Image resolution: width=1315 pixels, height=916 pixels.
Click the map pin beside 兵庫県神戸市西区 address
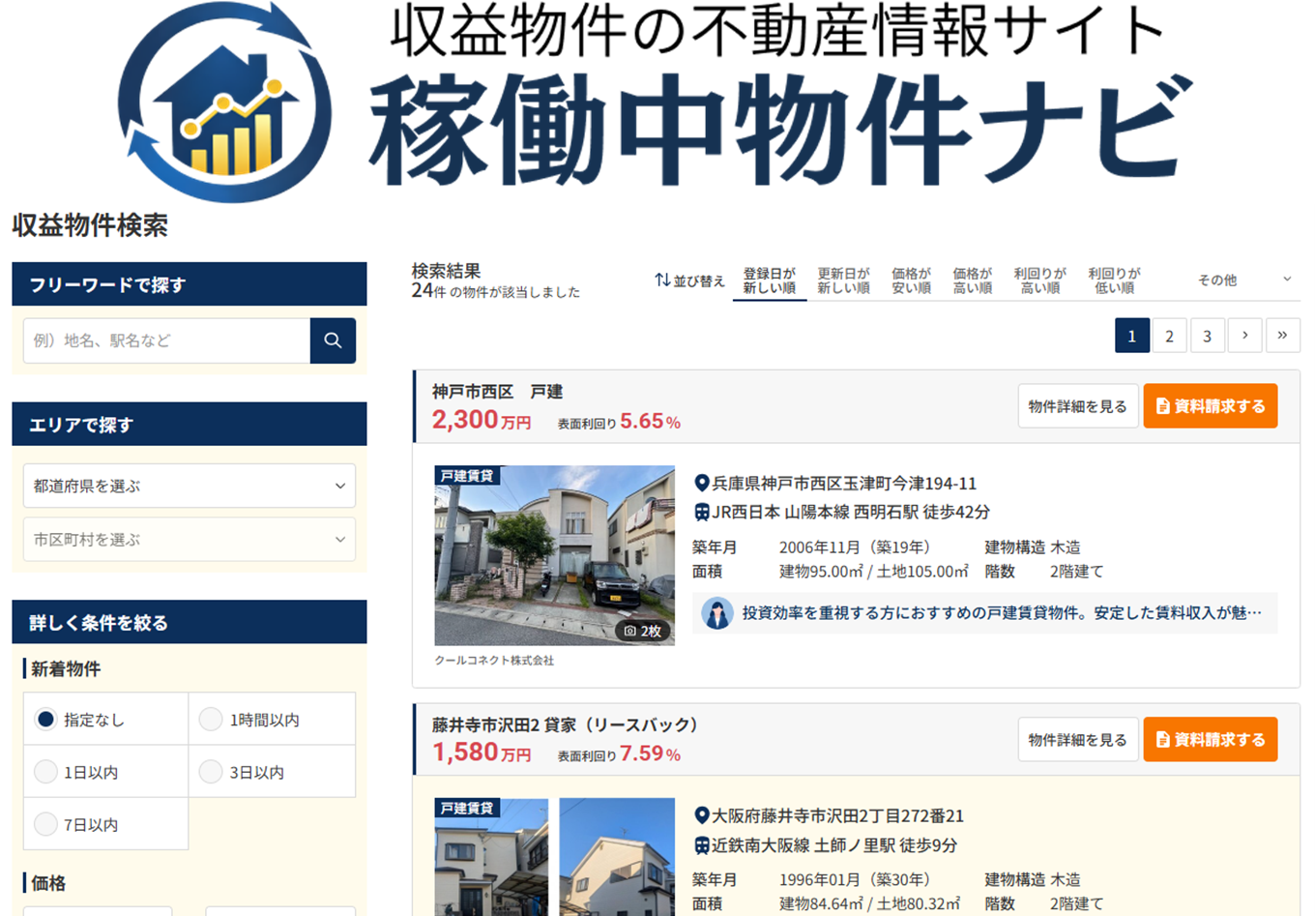702,483
